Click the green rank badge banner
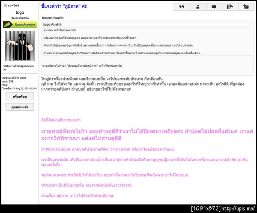 click(x=20, y=24)
